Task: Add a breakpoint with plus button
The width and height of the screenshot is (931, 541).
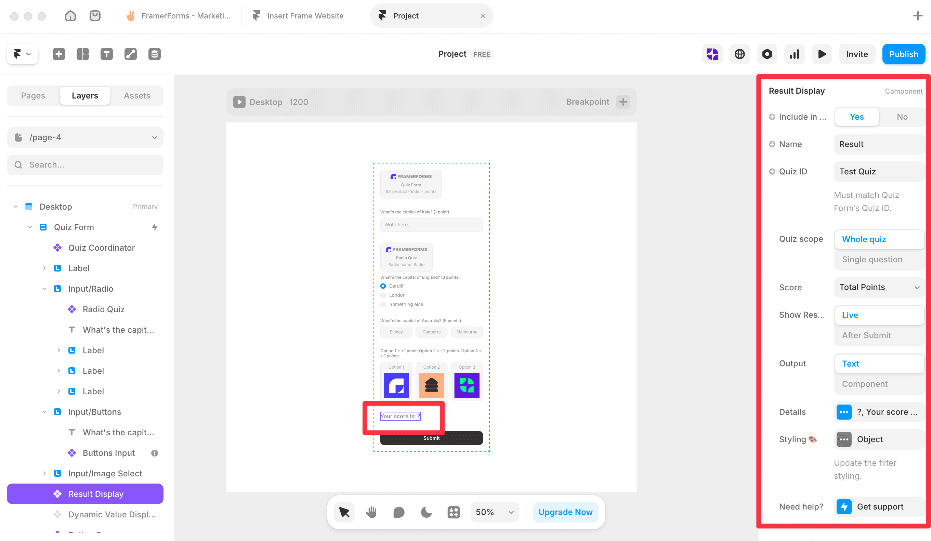Action: 623,102
